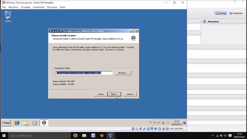Expand hidden guest tray icons arrow
The width and height of the screenshot is (247, 139).
click(155, 123)
